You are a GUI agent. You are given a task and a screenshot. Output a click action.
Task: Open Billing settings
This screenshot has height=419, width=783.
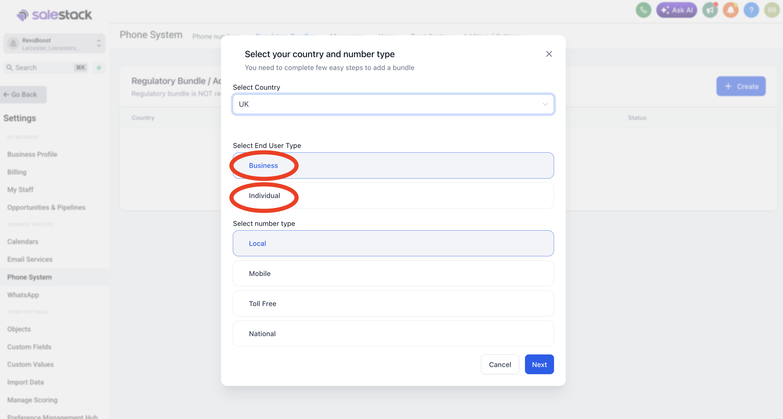pyautogui.click(x=17, y=172)
